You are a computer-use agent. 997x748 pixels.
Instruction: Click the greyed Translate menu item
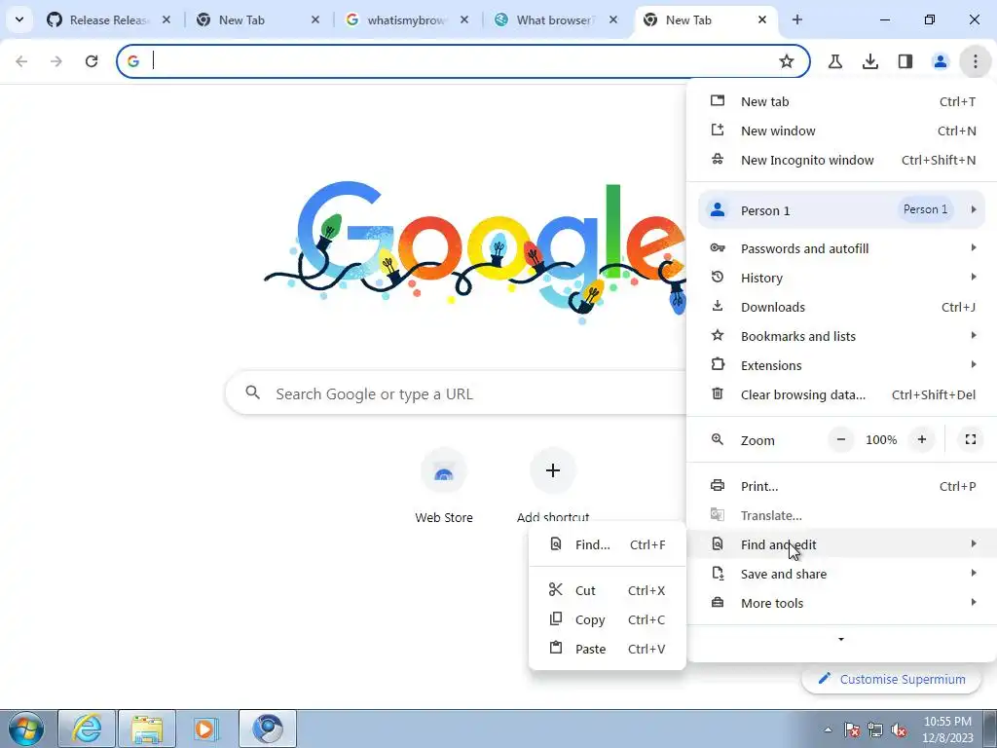(842, 515)
